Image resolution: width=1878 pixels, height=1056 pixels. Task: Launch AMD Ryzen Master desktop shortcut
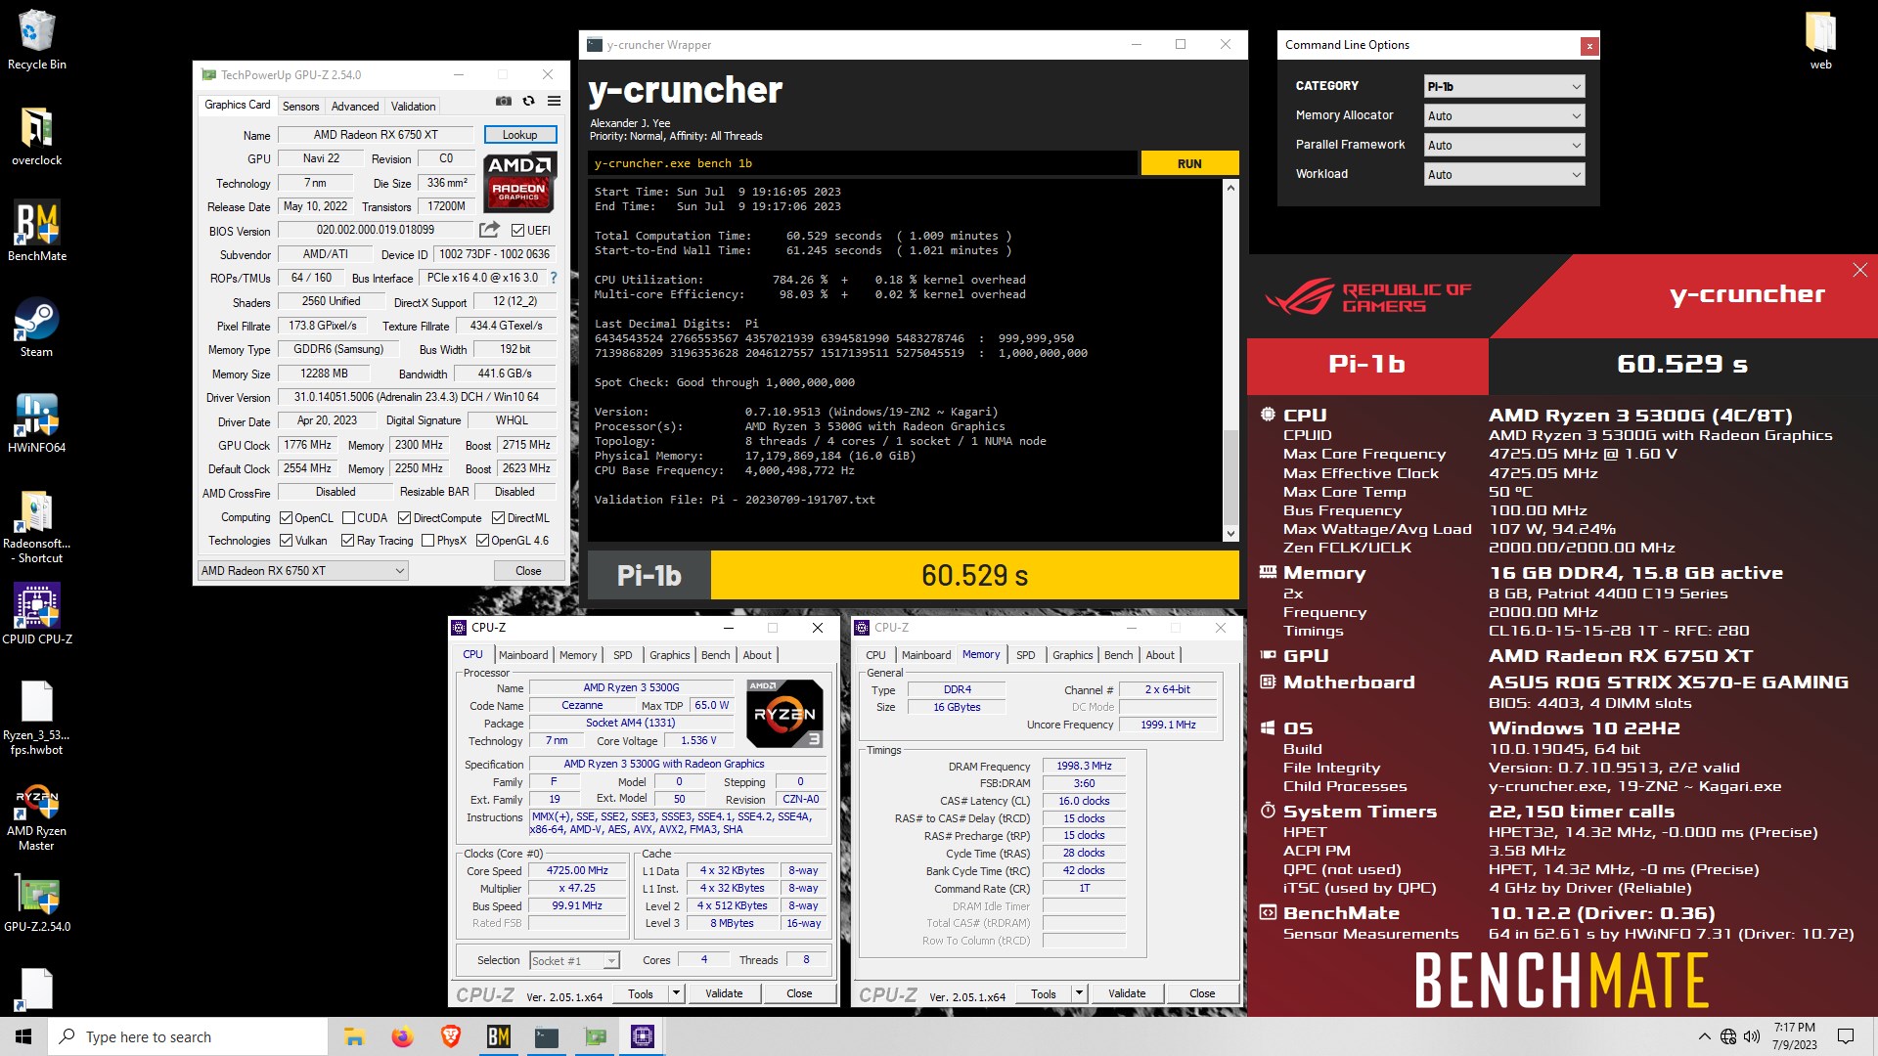(x=36, y=816)
